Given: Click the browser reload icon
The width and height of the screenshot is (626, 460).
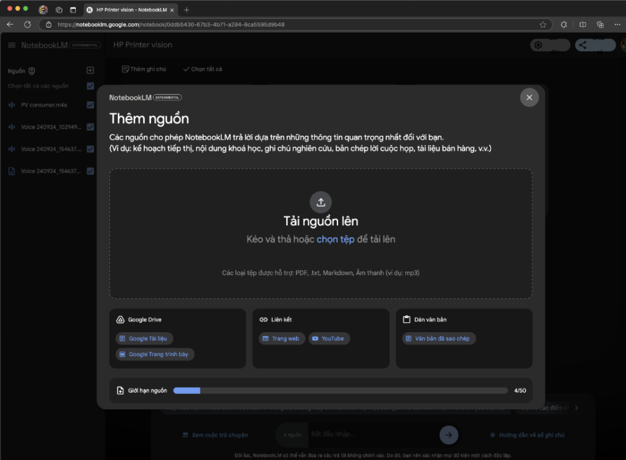Looking at the screenshot, I should pyautogui.click(x=28, y=24).
